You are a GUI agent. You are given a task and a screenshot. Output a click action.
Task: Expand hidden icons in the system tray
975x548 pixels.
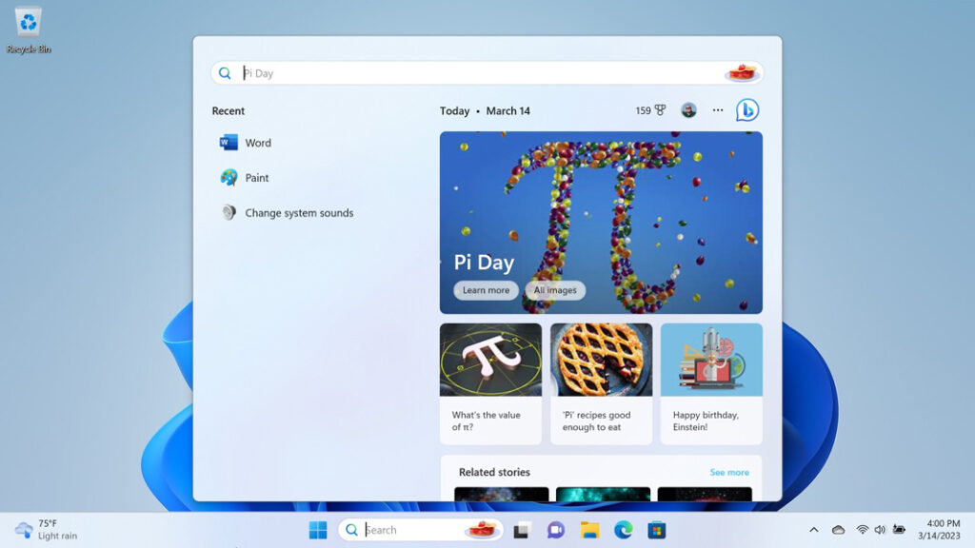click(x=815, y=529)
